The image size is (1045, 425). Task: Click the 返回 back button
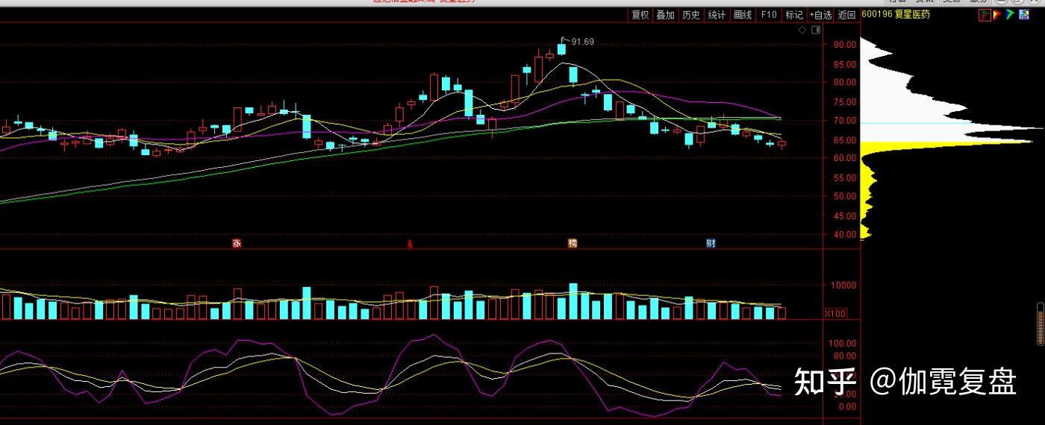pyautogui.click(x=846, y=15)
